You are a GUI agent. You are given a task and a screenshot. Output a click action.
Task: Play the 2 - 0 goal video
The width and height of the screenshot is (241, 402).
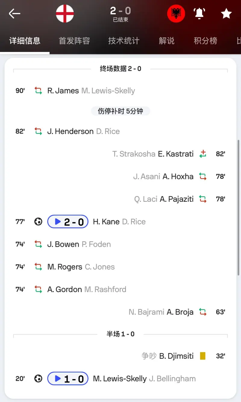(x=68, y=222)
